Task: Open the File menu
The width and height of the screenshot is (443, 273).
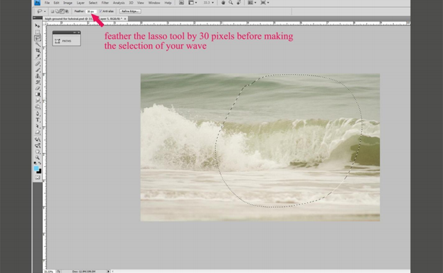Action: click(47, 3)
